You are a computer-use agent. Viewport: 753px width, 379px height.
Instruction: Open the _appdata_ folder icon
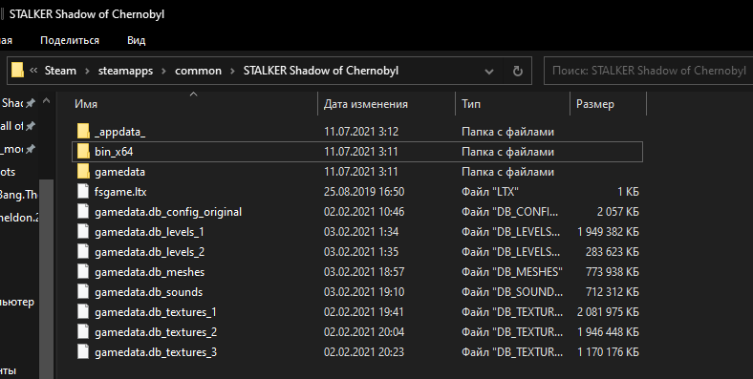pos(83,132)
